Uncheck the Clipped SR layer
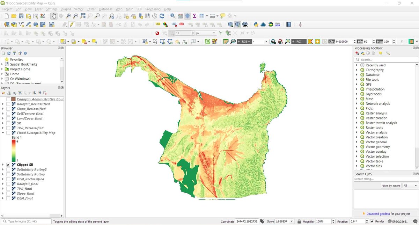 point(8,165)
